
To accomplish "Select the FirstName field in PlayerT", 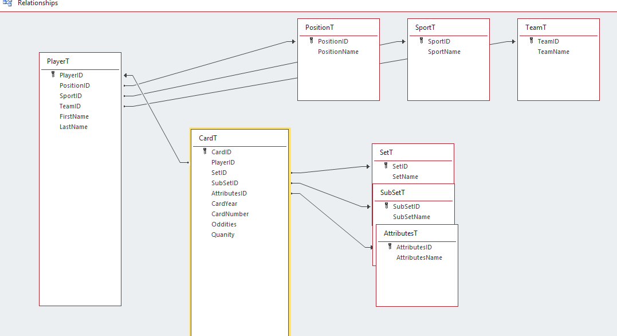I will click(x=74, y=116).
